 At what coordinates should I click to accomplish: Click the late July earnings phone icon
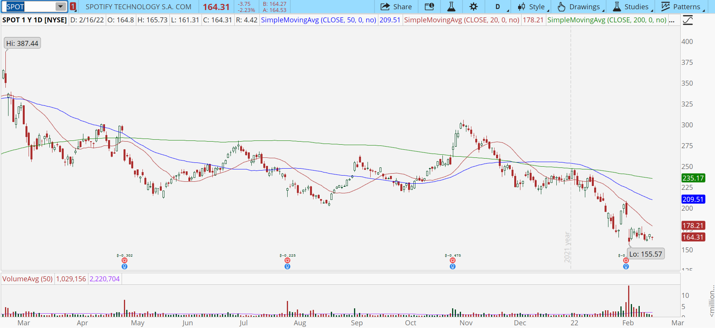coord(287,260)
